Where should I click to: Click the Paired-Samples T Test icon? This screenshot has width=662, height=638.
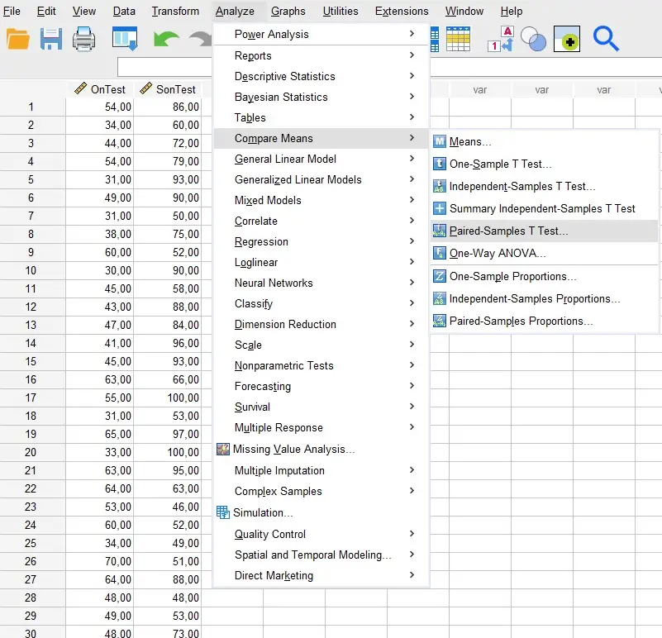click(439, 231)
